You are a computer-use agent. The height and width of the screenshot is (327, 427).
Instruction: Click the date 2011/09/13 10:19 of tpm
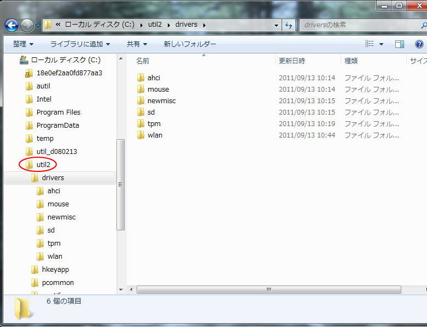(x=307, y=124)
